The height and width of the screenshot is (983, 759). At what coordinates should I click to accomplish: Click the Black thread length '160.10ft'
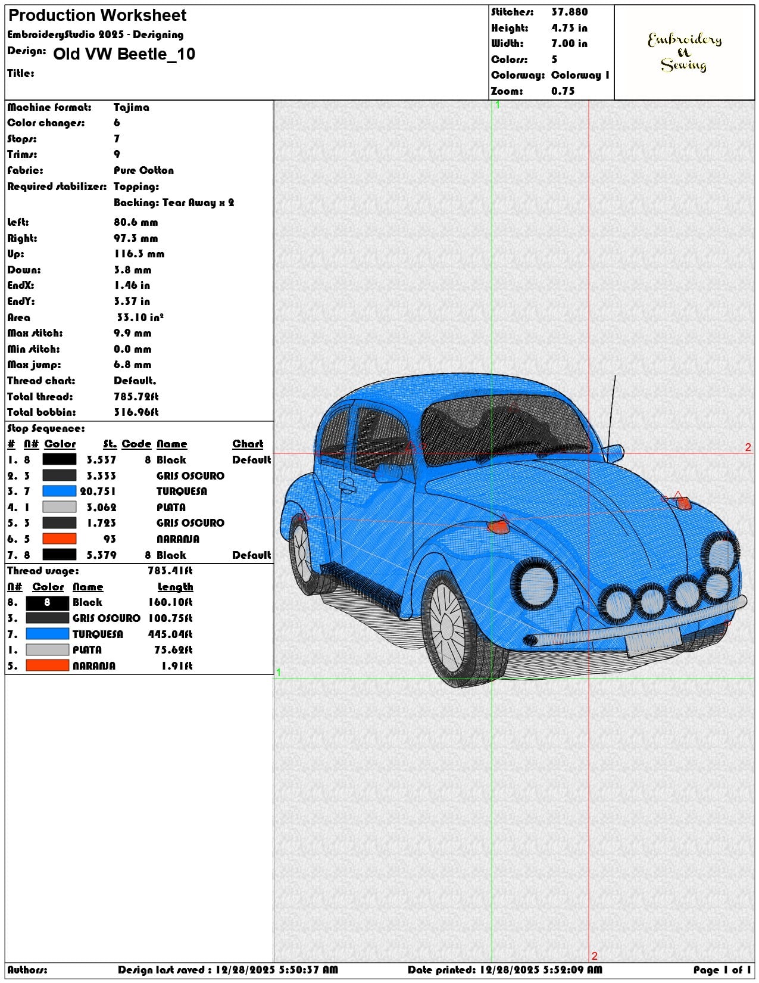tap(170, 602)
